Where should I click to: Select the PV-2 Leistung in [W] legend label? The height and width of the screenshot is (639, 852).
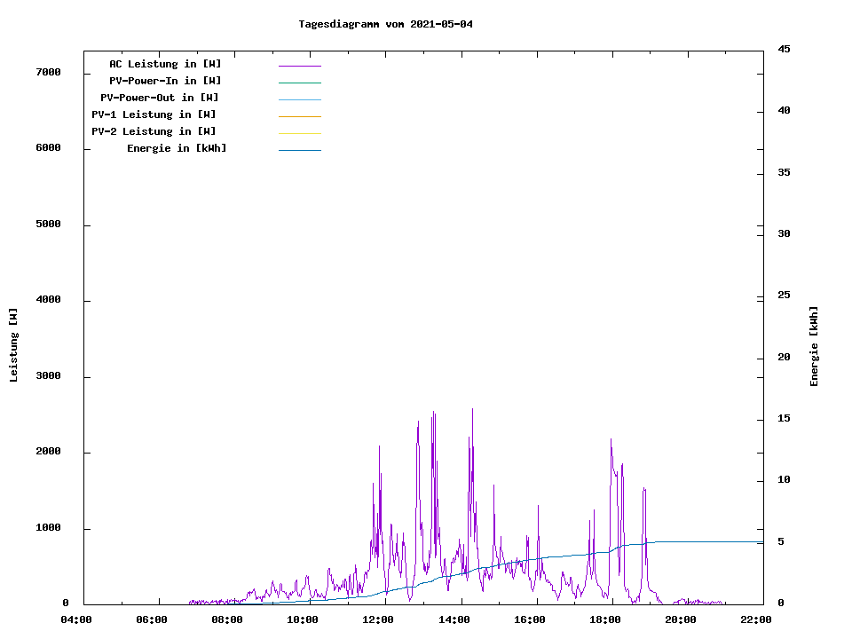pyautogui.click(x=154, y=131)
